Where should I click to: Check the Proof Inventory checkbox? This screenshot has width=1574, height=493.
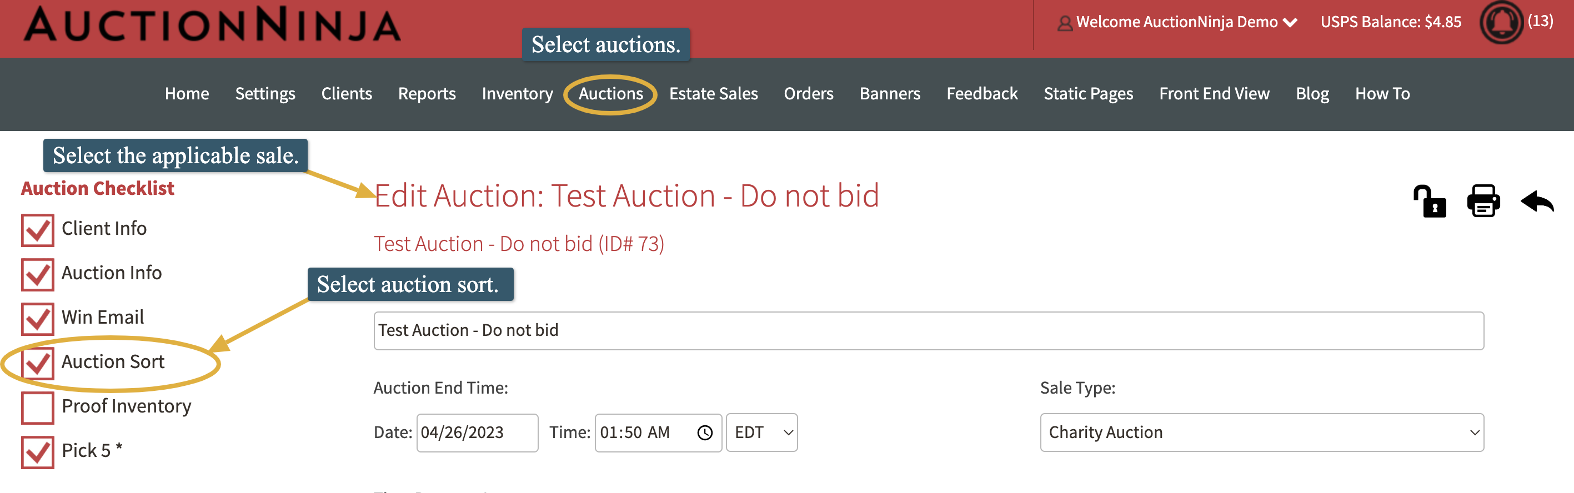click(37, 408)
